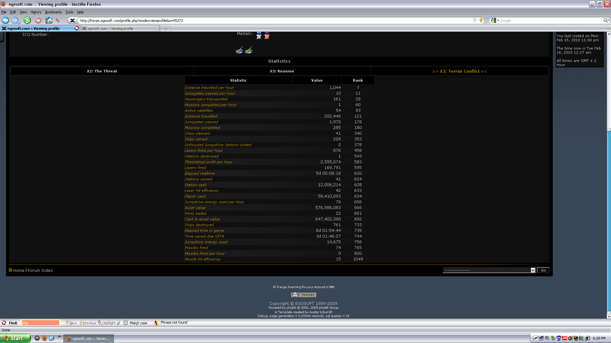The height and width of the screenshot is (343, 611).
Task: Click 'Jumpgates passed per hour' statistic
Action: click(210, 93)
